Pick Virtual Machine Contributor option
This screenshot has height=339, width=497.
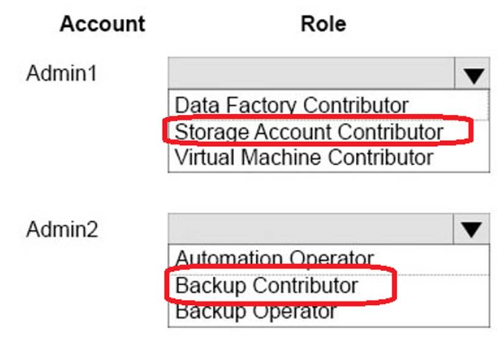(304, 157)
